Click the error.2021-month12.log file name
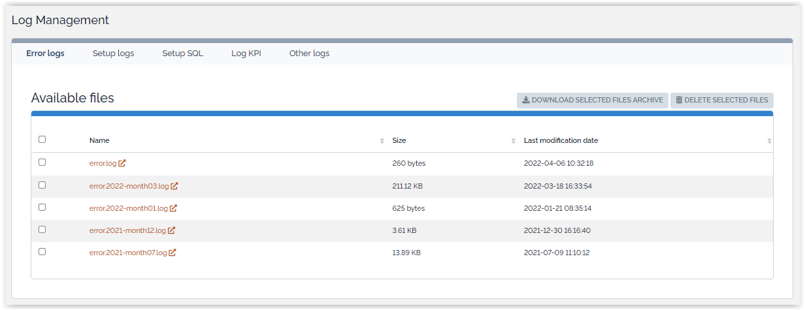805x310 pixels. tap(127, 230)
